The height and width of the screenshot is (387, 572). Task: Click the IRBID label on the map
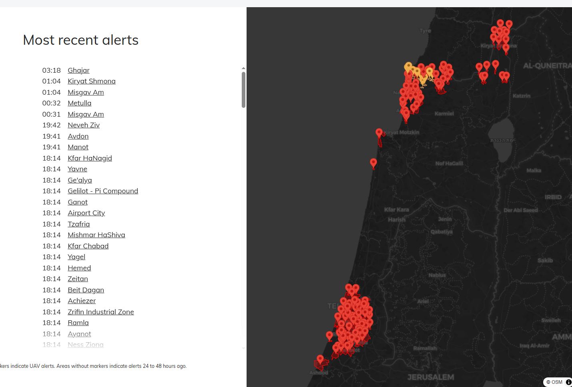pos(553,197)
